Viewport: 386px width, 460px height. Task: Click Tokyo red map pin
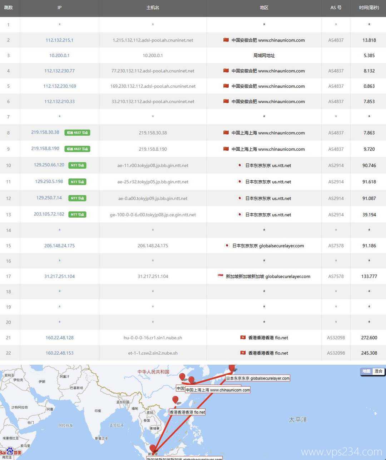(232, 368)
